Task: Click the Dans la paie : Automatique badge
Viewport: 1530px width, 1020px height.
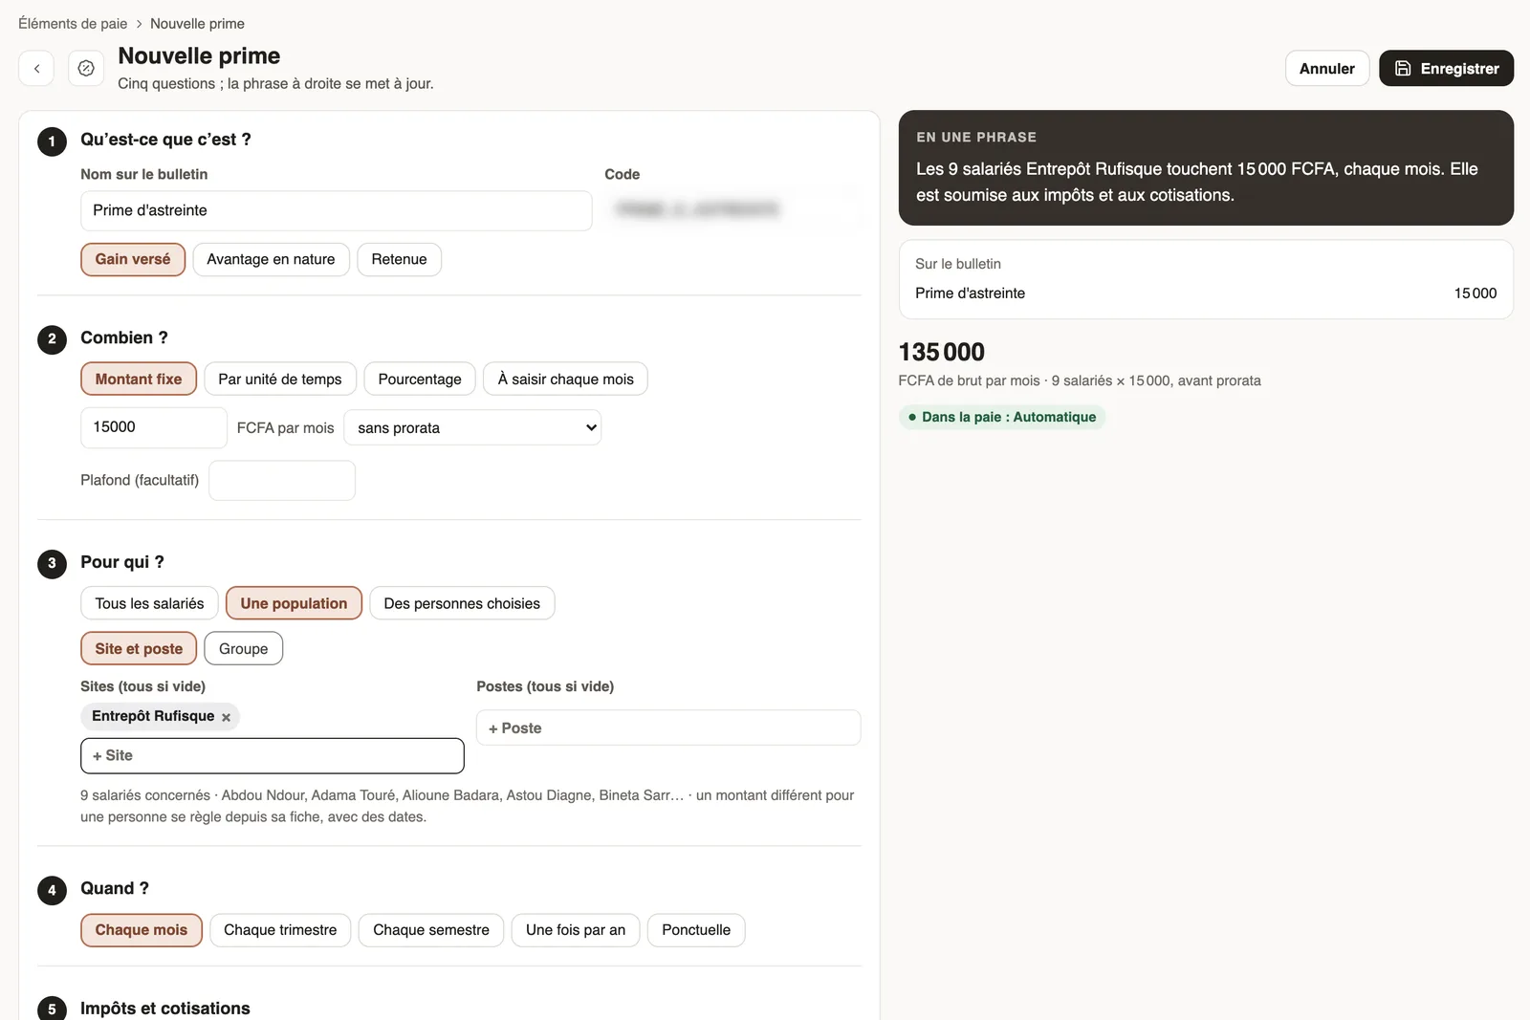Action: point(1002,417)
